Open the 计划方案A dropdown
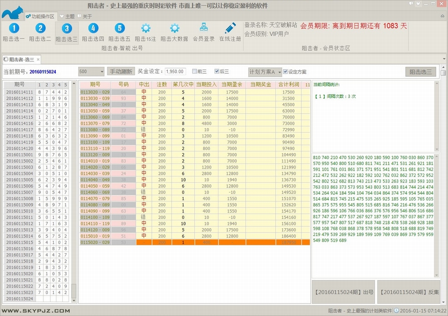 [x=279, y=71]
